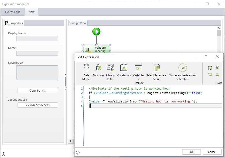This screenshot has height=158, width=225.
Task: Click the Design View scroll up arrow
Action: pyautogui.click(x=219, y=28)
